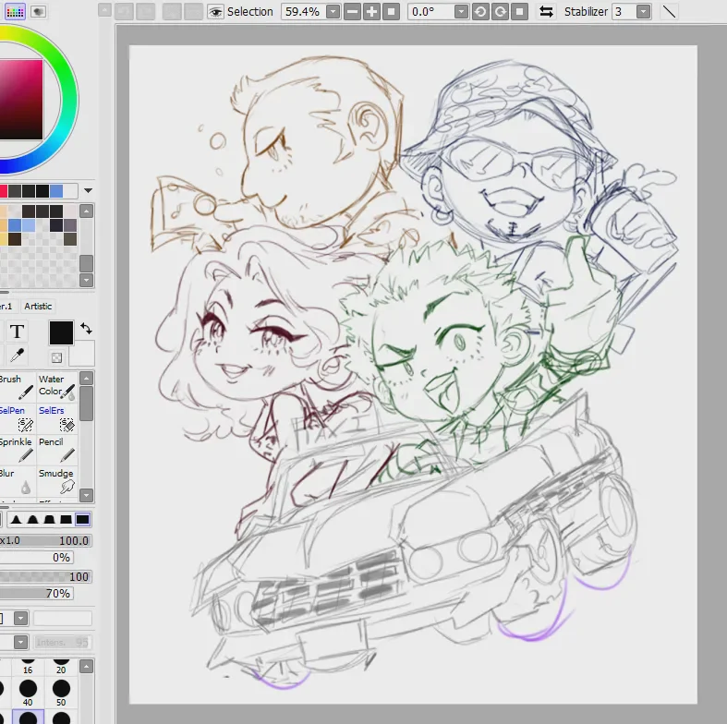The width and height of the screenshot is (727, 724).
Task: Select the 50 brush size preset
Action: 61,693
